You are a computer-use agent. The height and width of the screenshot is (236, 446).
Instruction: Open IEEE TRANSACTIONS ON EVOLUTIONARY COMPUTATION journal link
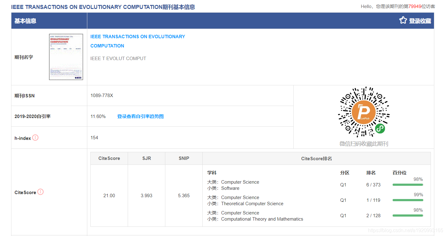point(138,41)
